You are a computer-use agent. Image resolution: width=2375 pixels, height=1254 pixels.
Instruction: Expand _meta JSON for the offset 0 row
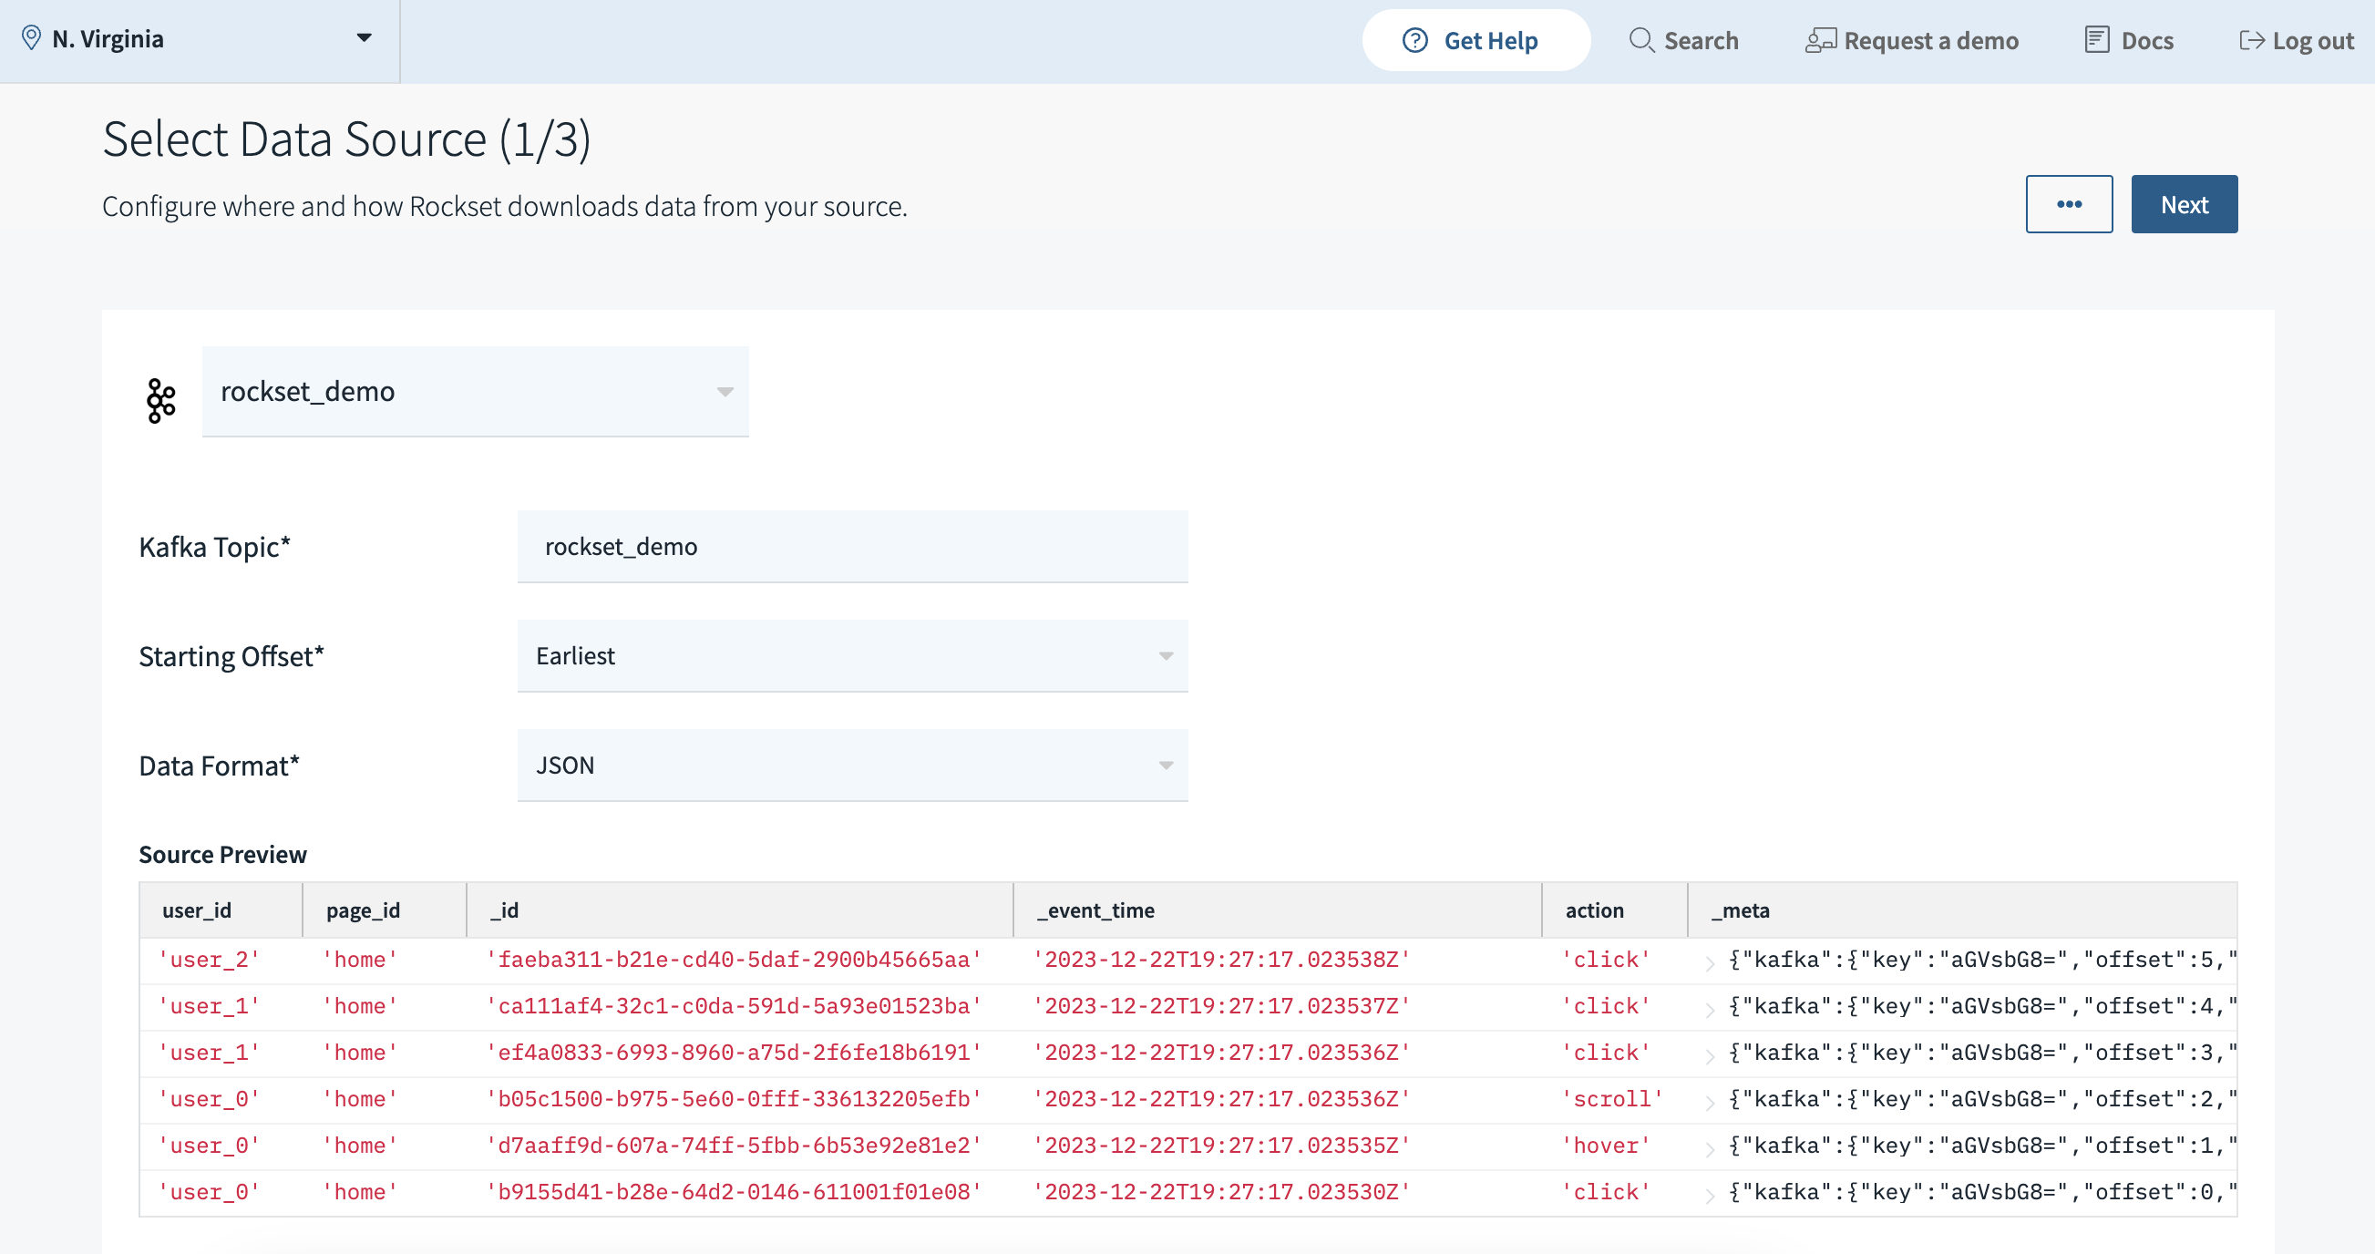point(1710,1195)
